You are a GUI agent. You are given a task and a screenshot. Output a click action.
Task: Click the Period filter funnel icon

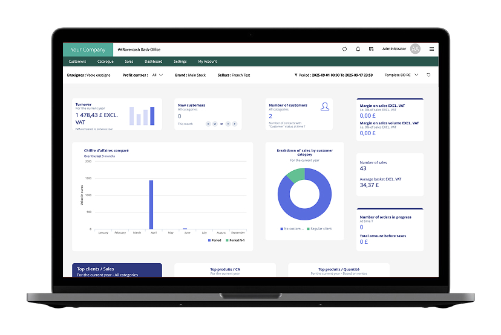coord(296,75)
